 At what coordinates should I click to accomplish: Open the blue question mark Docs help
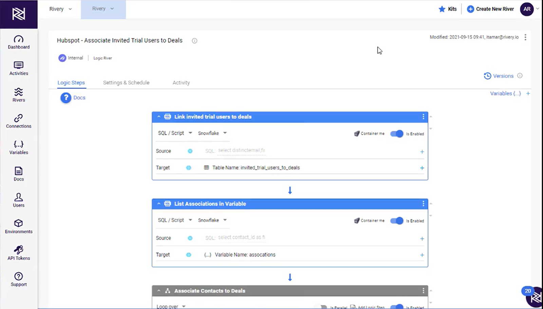(x=66, y=98)
